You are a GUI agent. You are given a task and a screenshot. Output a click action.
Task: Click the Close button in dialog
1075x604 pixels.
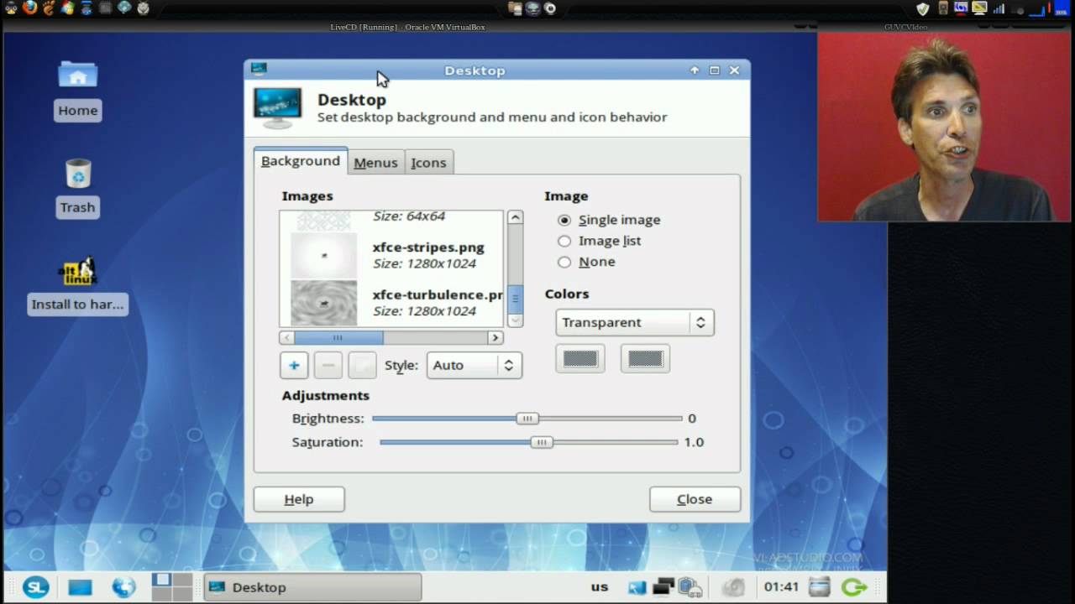coord(695,499)
